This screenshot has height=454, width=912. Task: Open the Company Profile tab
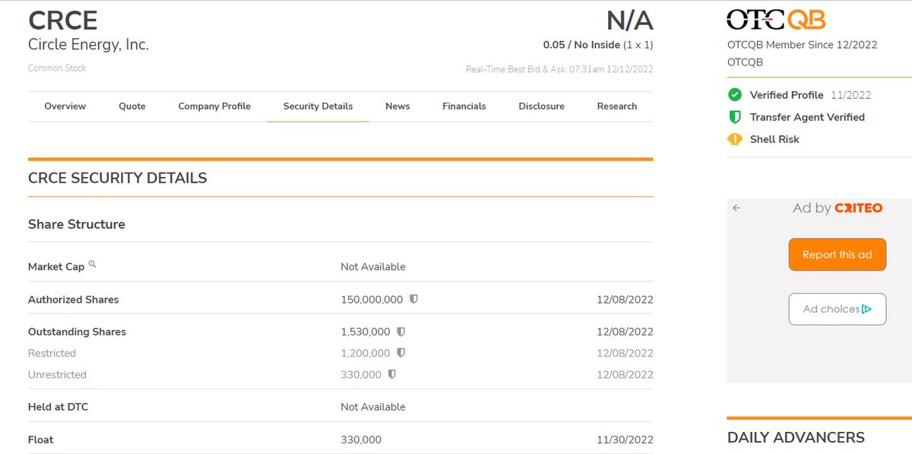pos(214,106)
